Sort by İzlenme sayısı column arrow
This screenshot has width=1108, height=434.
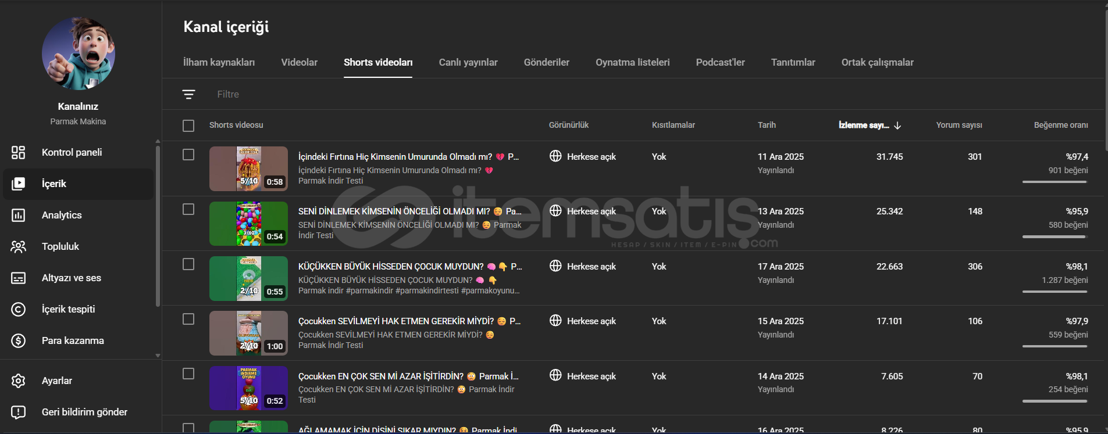[x=897, y=125]
